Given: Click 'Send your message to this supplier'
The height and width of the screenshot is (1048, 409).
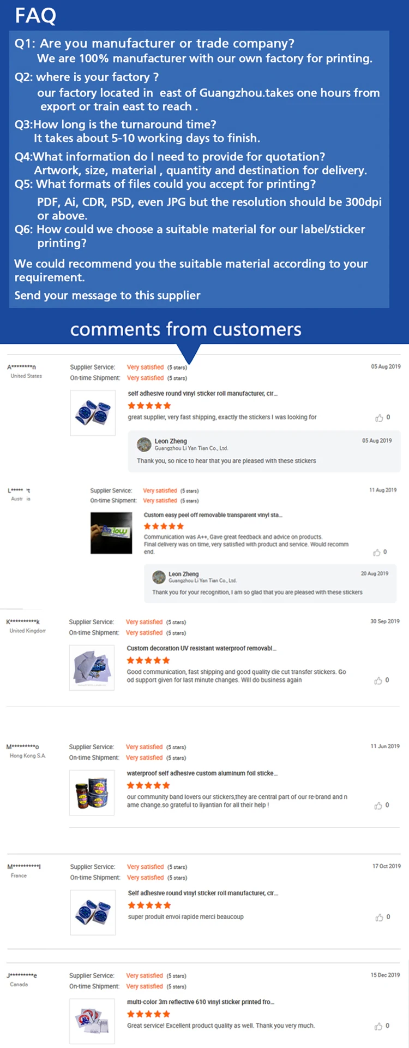Looking at the screenshot, I should [x=107, y=295].
